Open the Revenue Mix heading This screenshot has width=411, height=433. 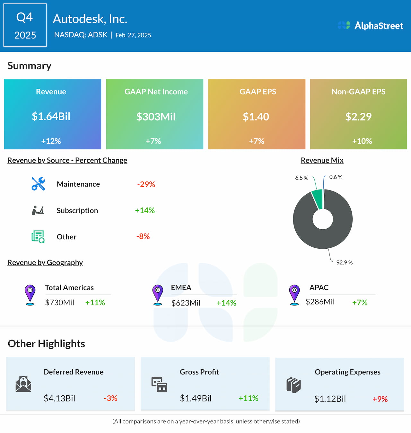[322, 160]
